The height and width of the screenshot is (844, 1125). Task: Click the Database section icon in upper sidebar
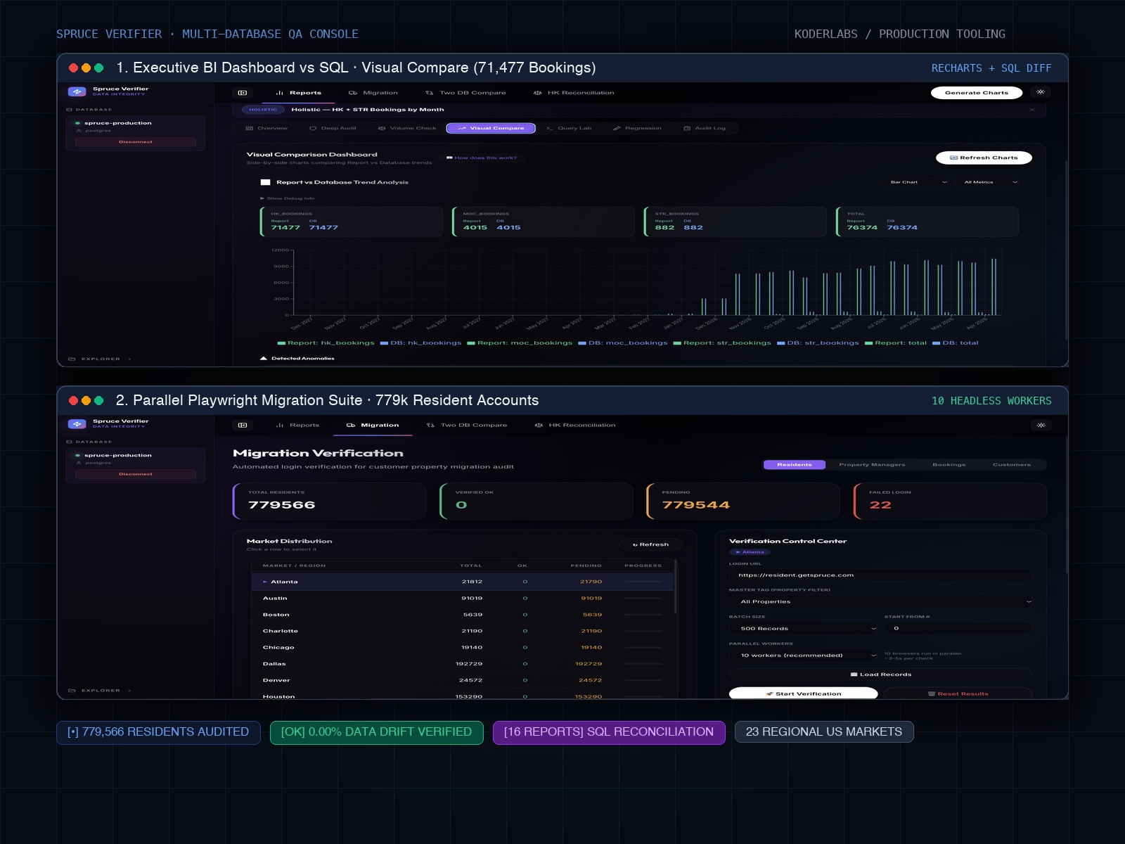[70, 110]
